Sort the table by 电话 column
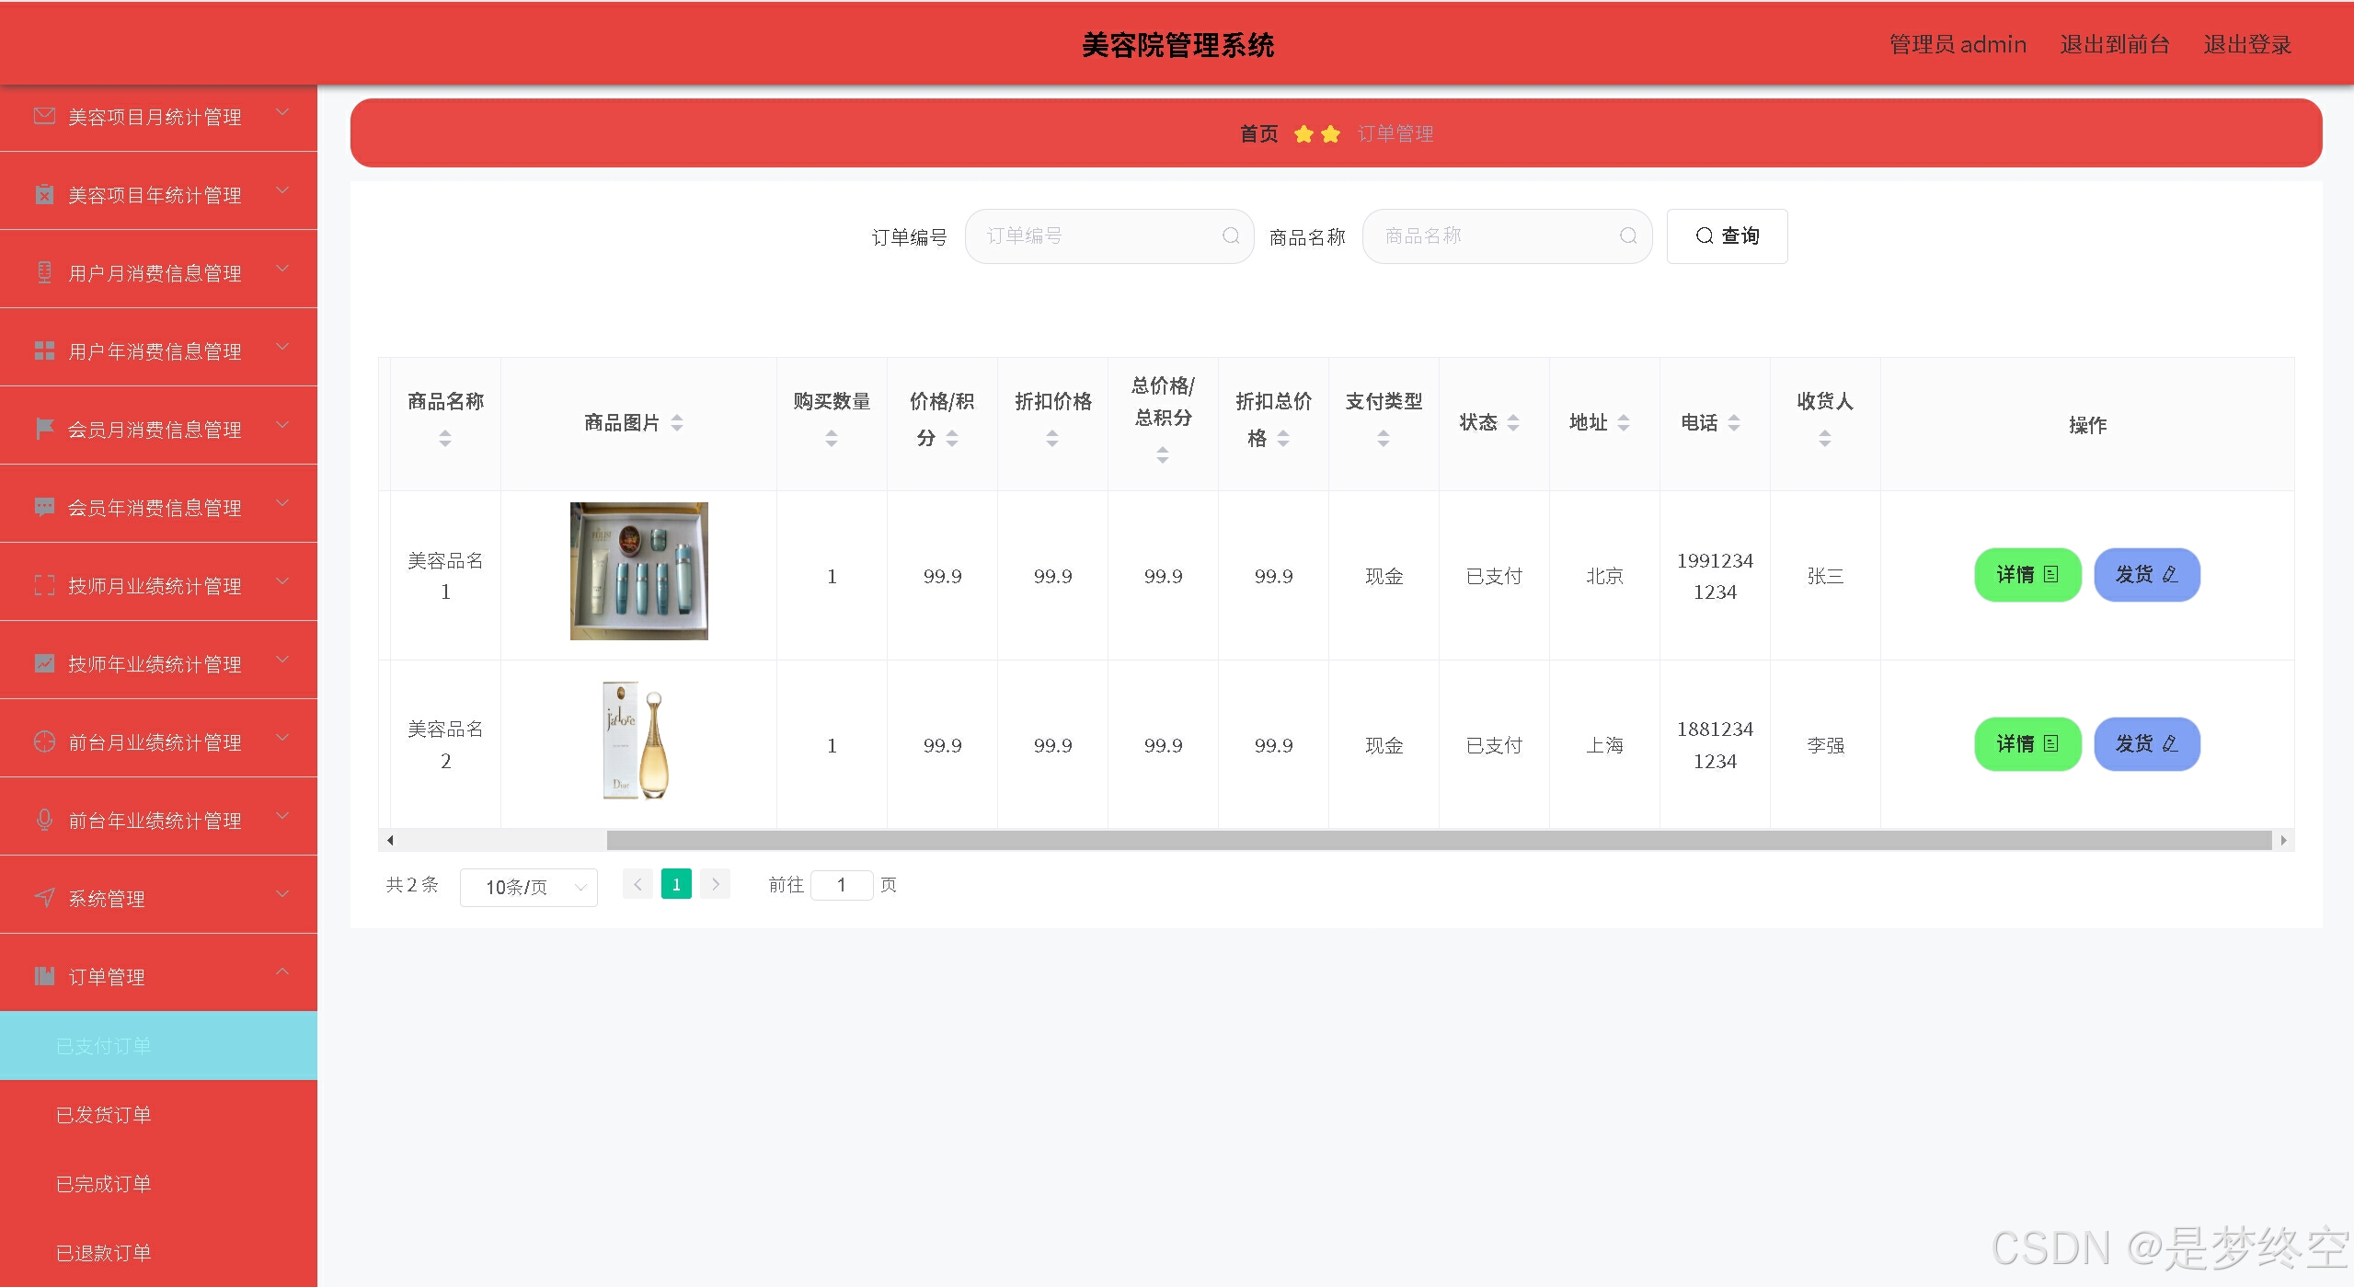Viewport: 2354px width, 1287px height. (x=1734, y=423)
